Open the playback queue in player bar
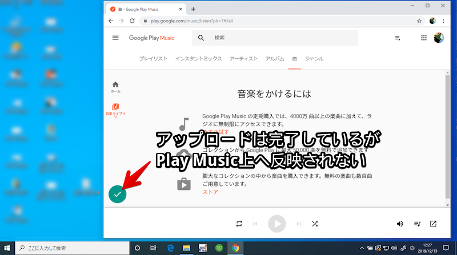The image size is (457, 255). coord(417,224)
